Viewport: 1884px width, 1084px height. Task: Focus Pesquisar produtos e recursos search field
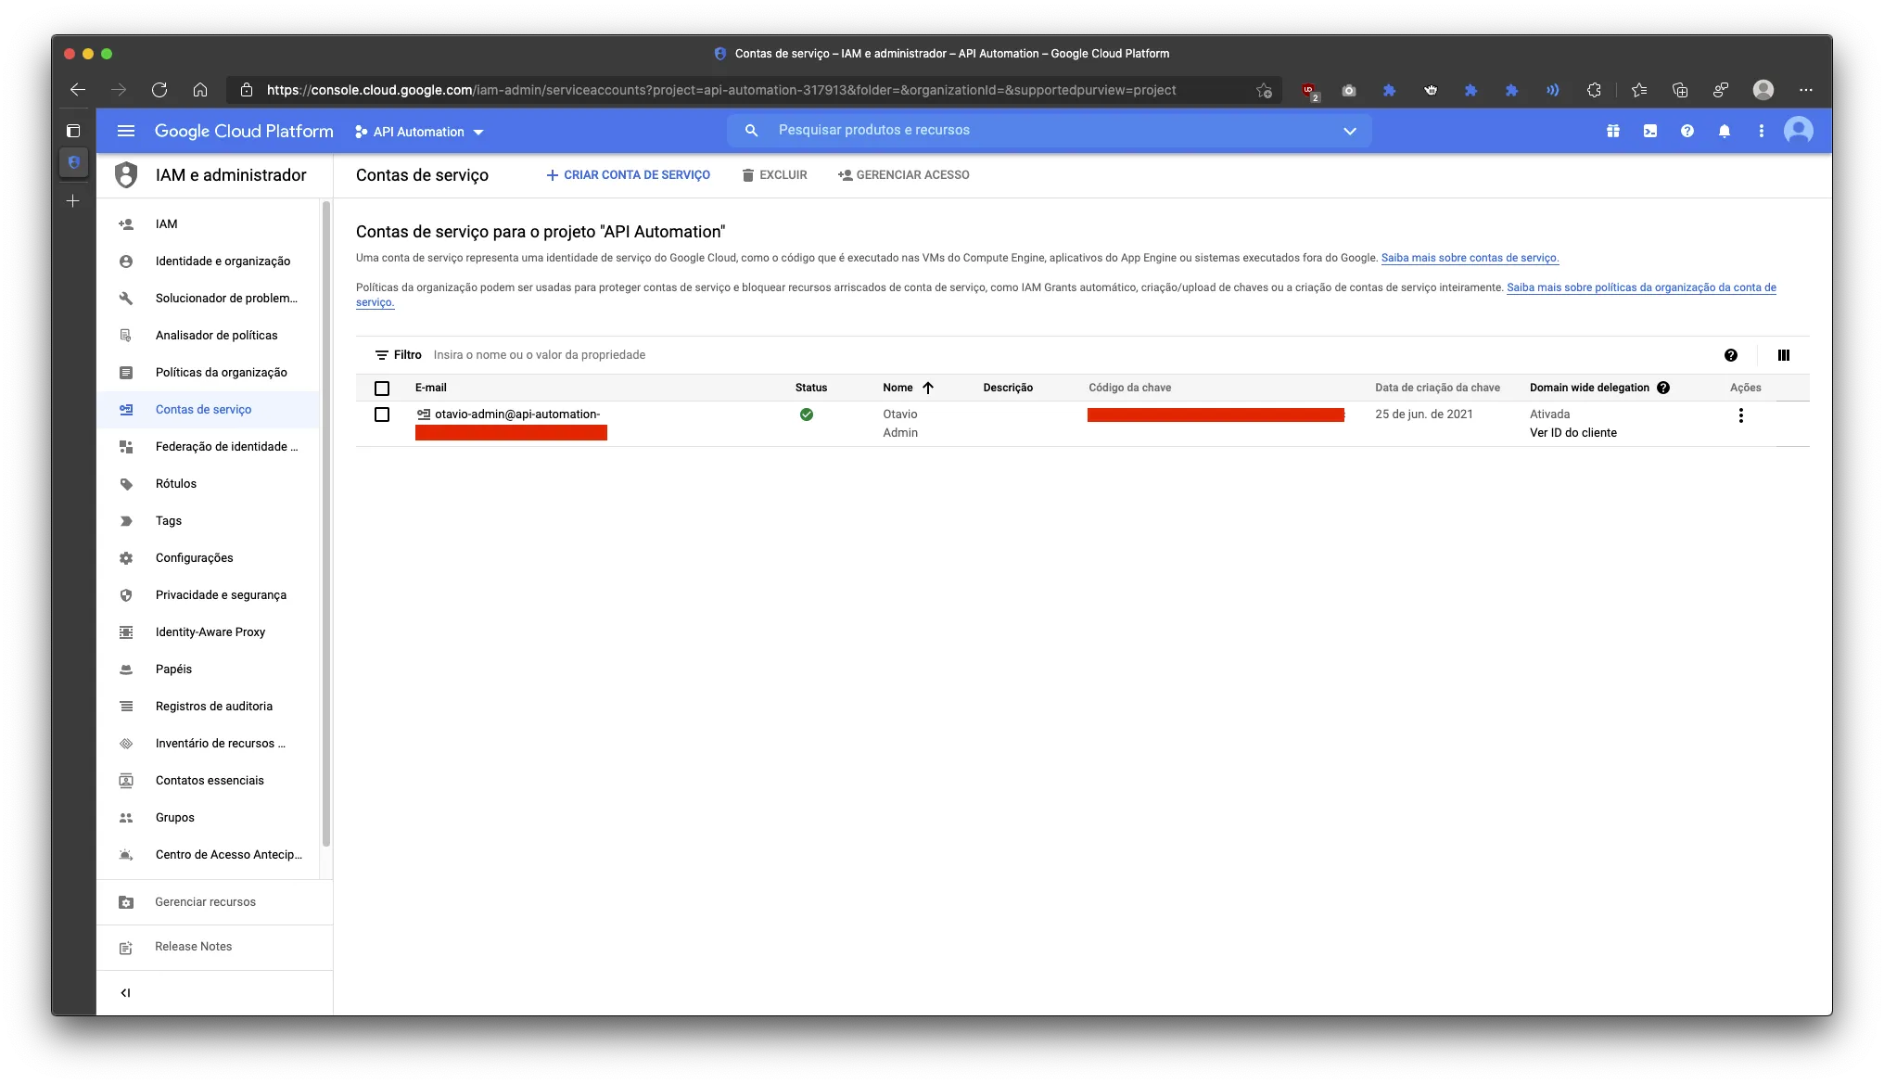(x=1048, y=131)
